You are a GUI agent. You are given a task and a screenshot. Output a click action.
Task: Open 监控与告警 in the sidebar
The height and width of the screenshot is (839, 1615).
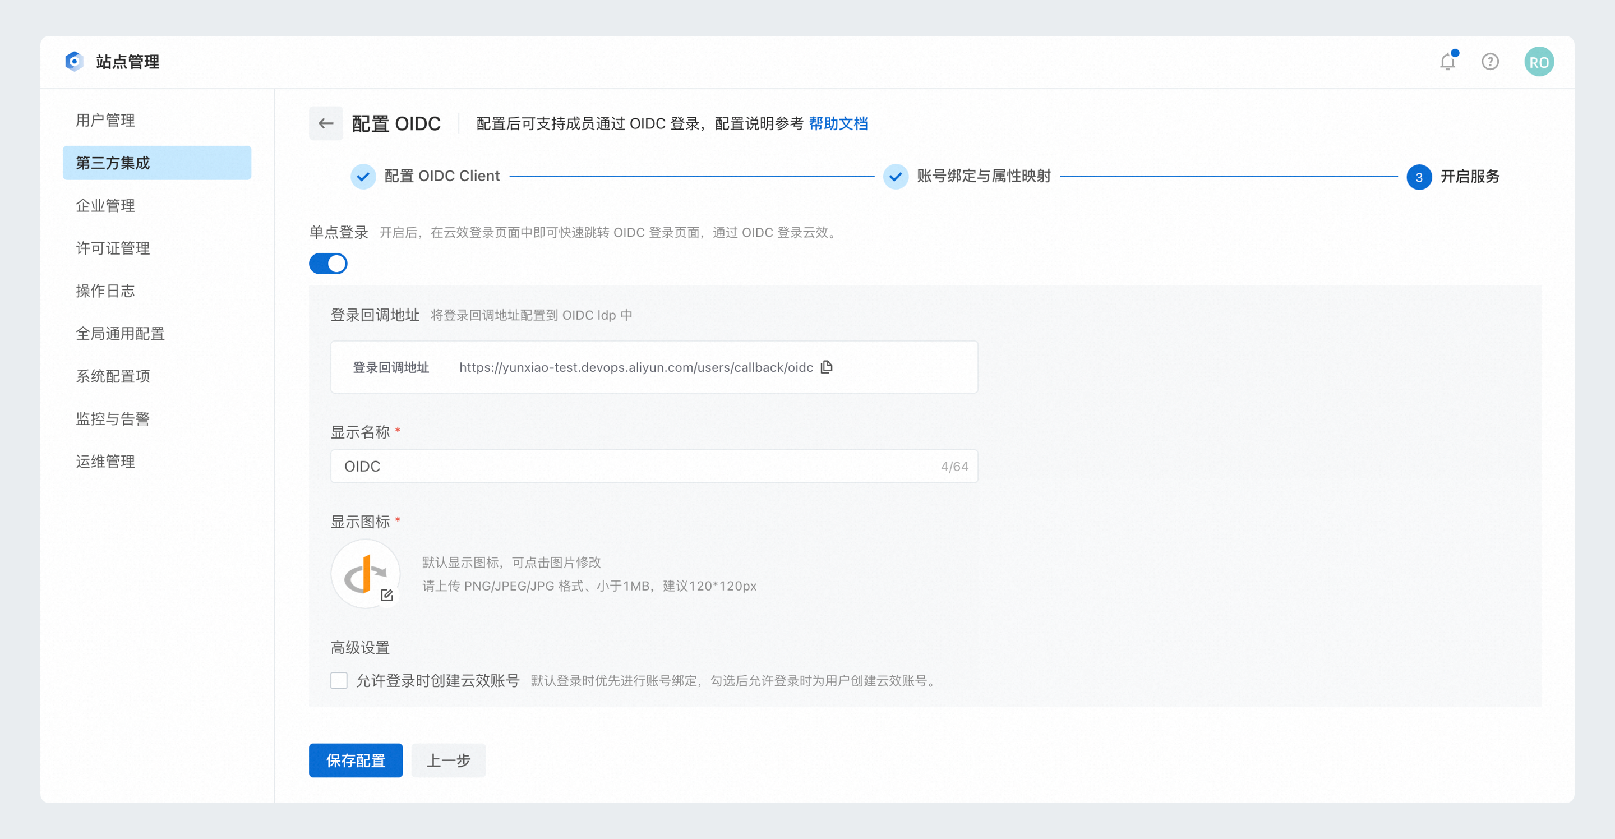click(157, 418)
